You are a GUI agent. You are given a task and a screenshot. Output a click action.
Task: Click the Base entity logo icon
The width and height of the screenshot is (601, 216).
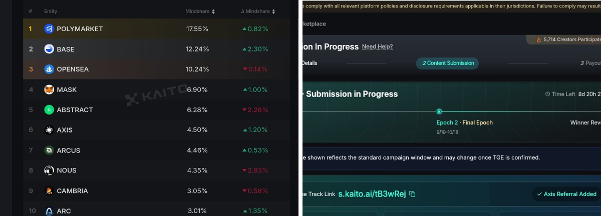49,49
